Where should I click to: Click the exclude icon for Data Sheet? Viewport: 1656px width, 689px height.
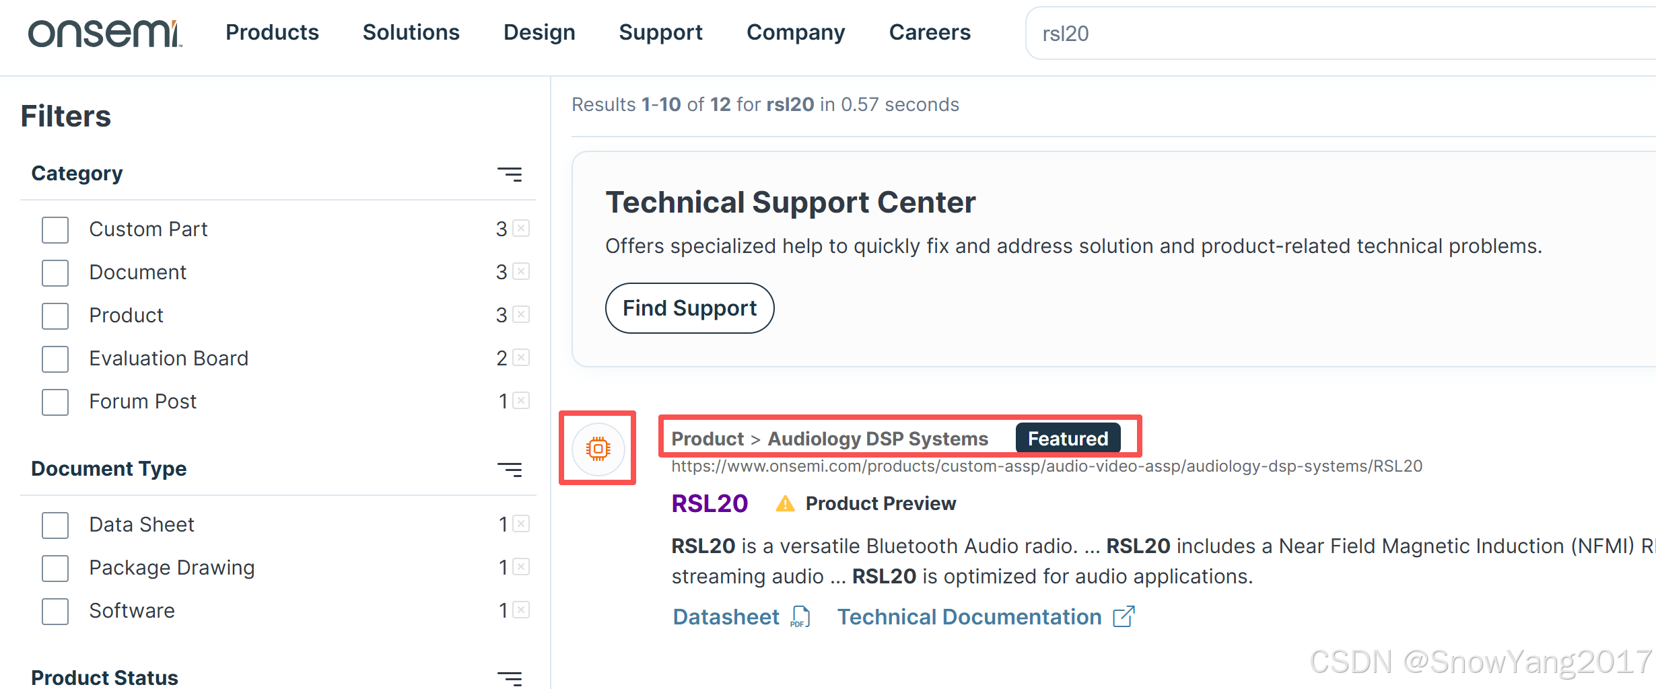521,523
